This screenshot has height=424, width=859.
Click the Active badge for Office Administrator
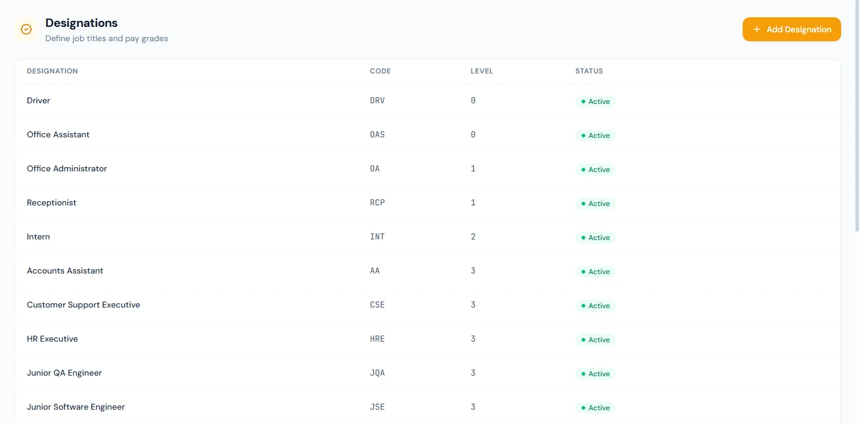(595, 170)
